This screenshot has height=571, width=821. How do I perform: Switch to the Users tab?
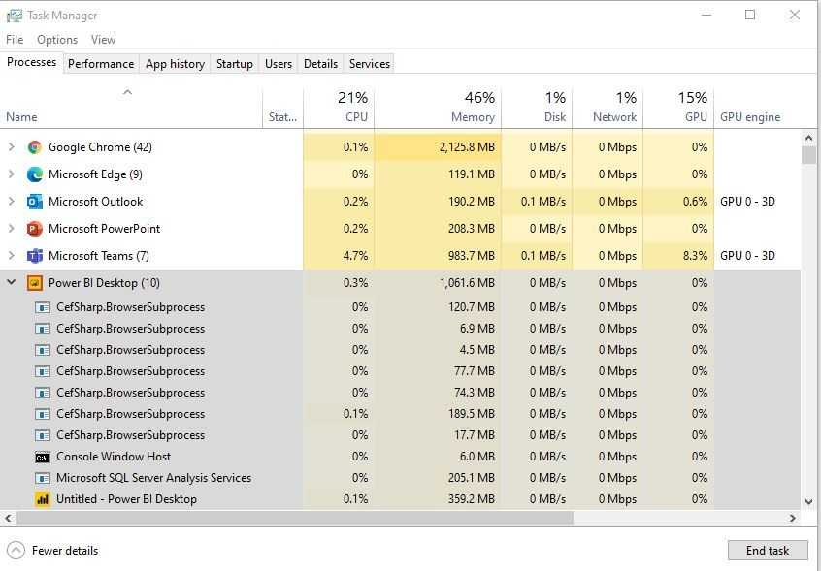(278, 64)
